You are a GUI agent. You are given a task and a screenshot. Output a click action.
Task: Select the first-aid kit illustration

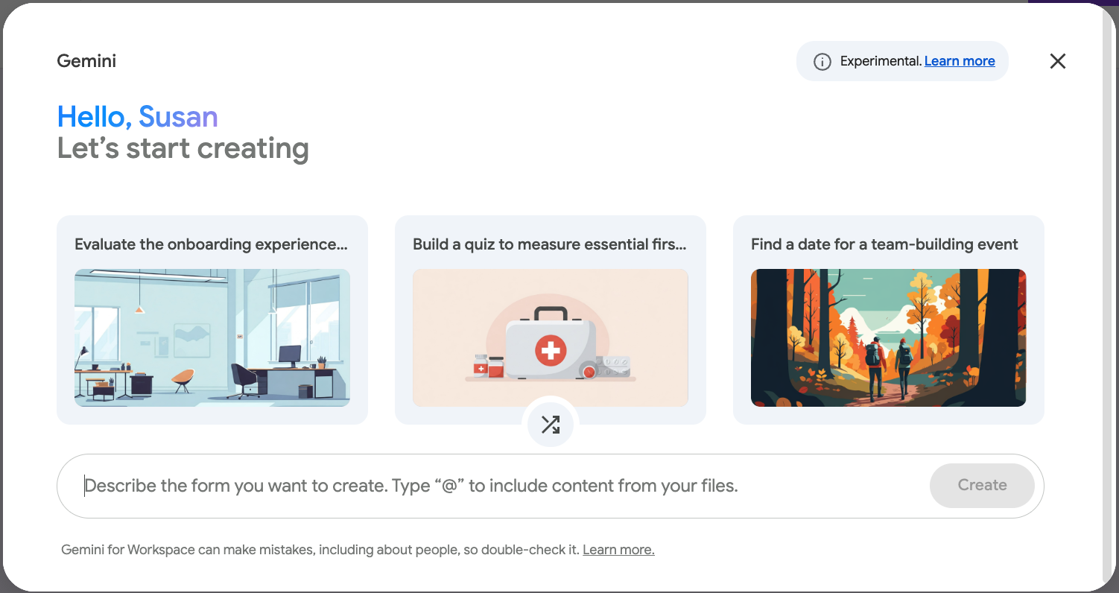point(550,337)
